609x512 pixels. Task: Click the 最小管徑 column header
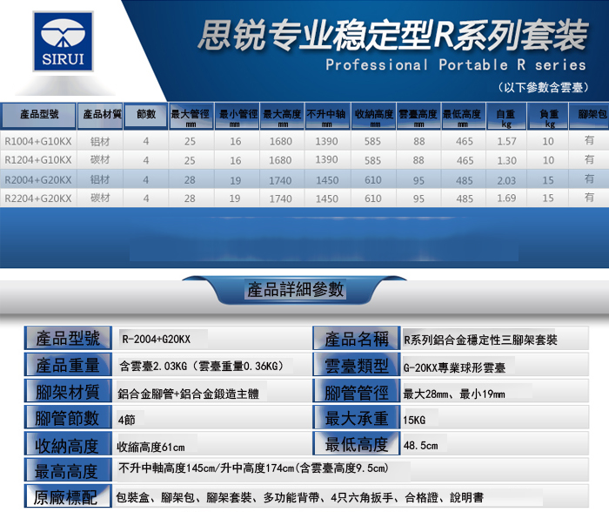(x=237, y=116)
